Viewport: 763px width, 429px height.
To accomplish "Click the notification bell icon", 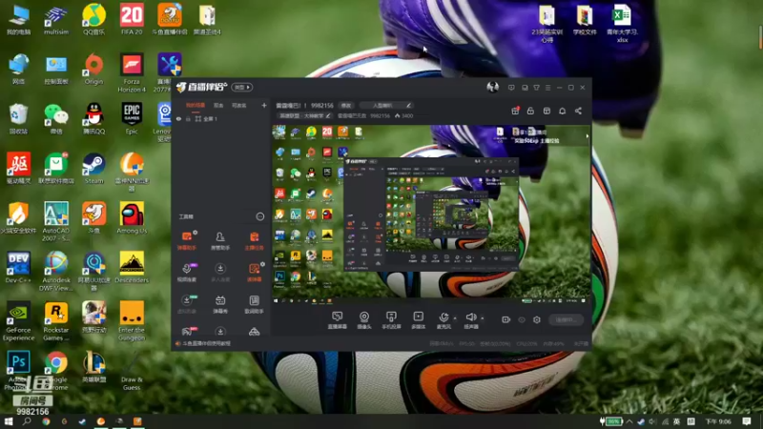I will 563,111.
